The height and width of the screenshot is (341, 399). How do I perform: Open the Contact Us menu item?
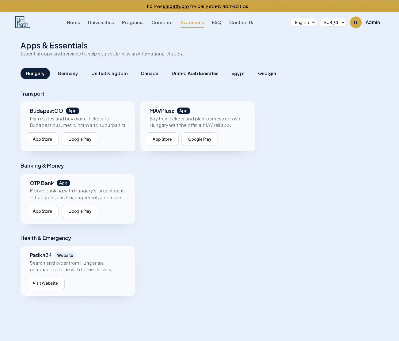pyautogui.click(x=242, y=23)
